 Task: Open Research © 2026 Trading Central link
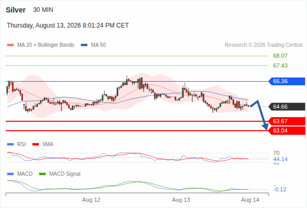pyautogui.click(x=263, y=45)
